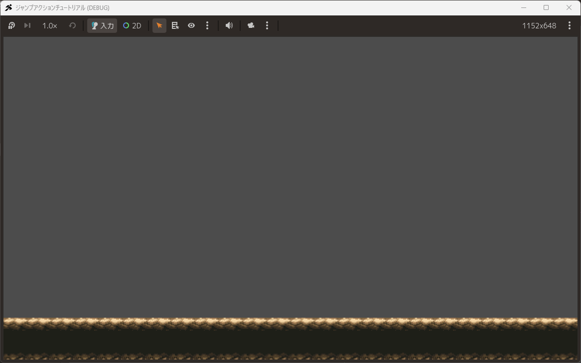
Task: Open the 1.0x game speed dropdown
Action: [x=50, y=25]
